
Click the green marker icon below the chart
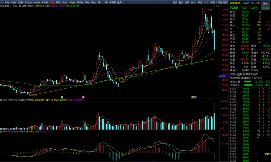62,97
